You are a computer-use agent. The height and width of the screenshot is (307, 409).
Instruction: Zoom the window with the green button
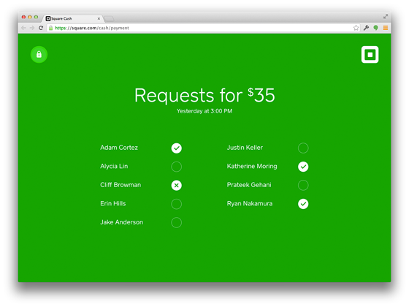tap(36, 17)
